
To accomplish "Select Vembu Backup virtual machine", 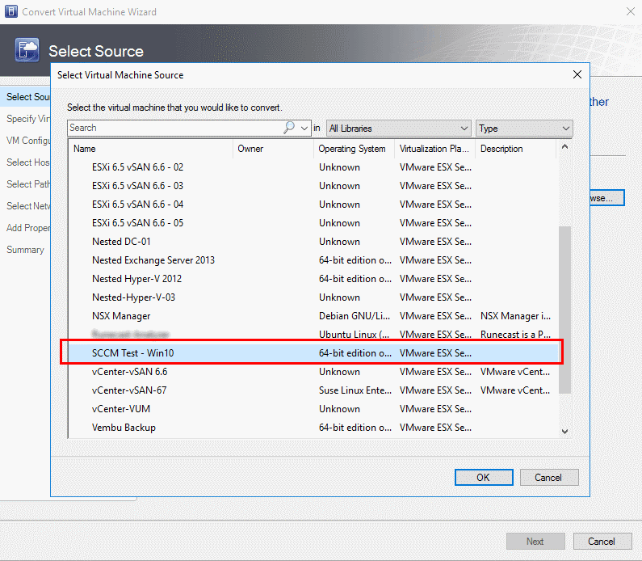I will coord(313,428).
